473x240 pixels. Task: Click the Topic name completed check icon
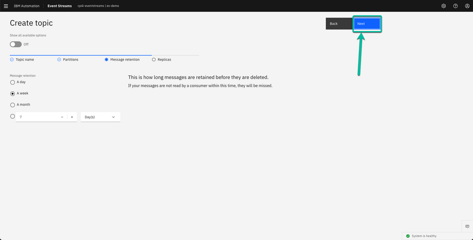[x=11, y=59]
